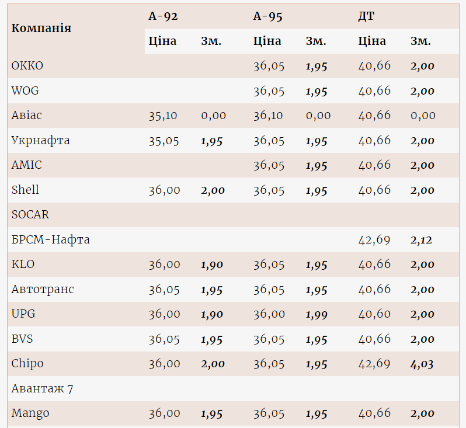Click the OKKO company name
This screenshot has height=428, width=466.
(27, 66)
